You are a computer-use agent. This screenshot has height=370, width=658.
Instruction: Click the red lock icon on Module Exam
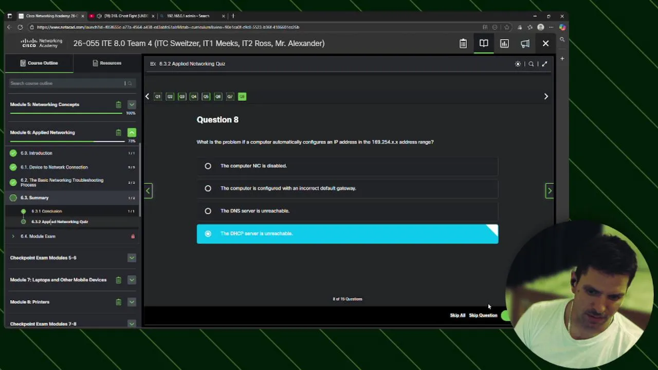point(133,236)
